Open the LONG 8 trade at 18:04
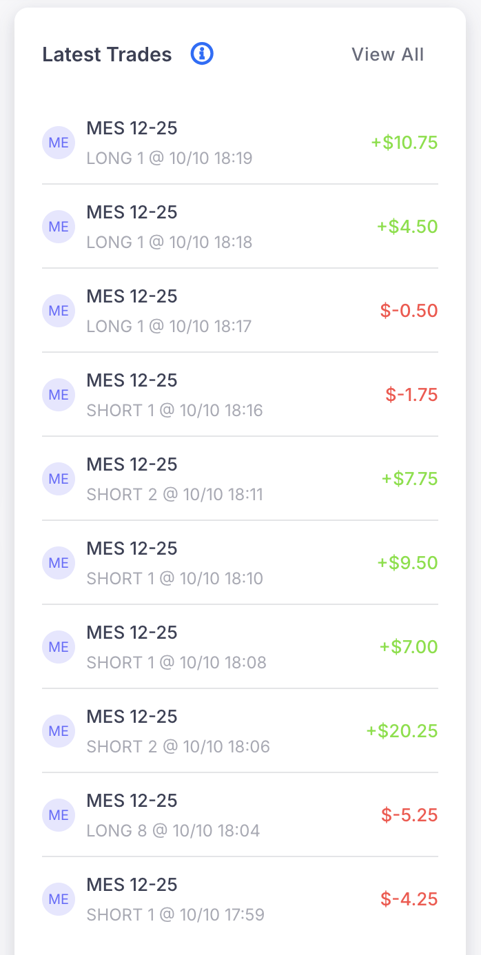 click(173, 816)
